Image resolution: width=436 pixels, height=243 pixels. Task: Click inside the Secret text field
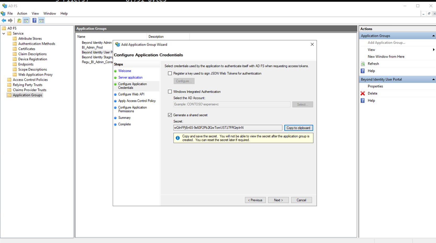[x=227, y=128]
